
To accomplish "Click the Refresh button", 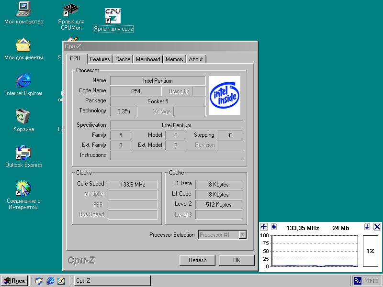I will (197, 260).
